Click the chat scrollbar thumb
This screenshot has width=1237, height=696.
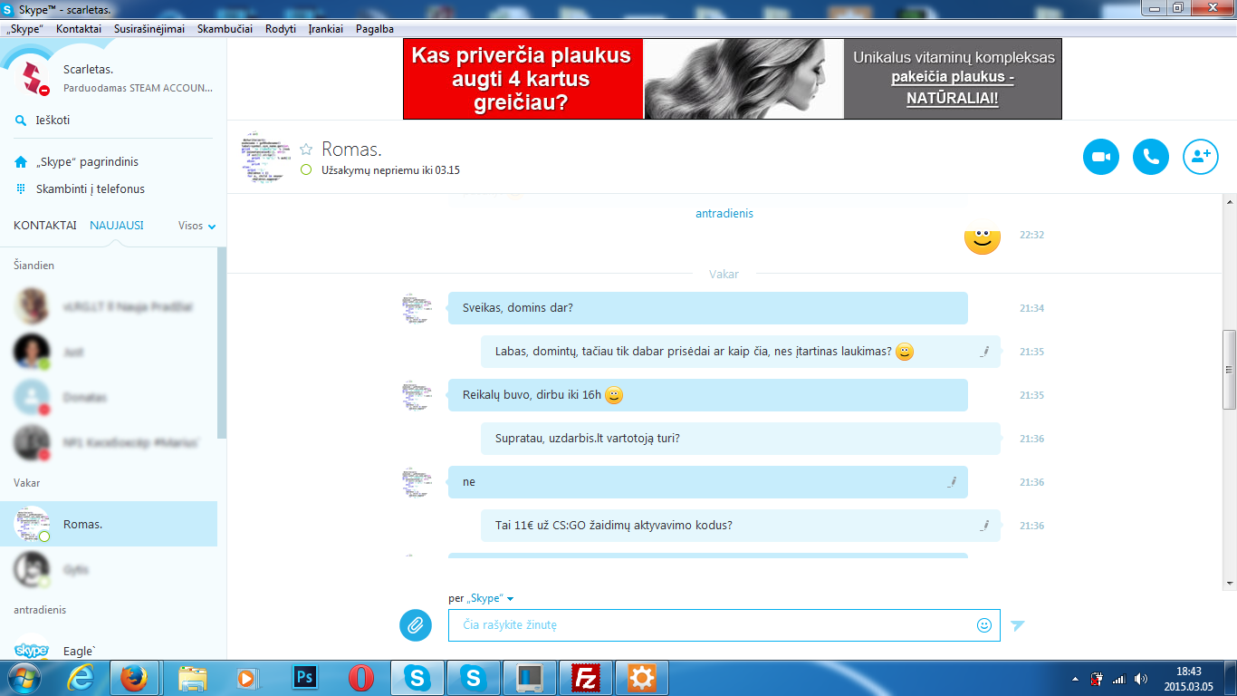[1229, 369]
